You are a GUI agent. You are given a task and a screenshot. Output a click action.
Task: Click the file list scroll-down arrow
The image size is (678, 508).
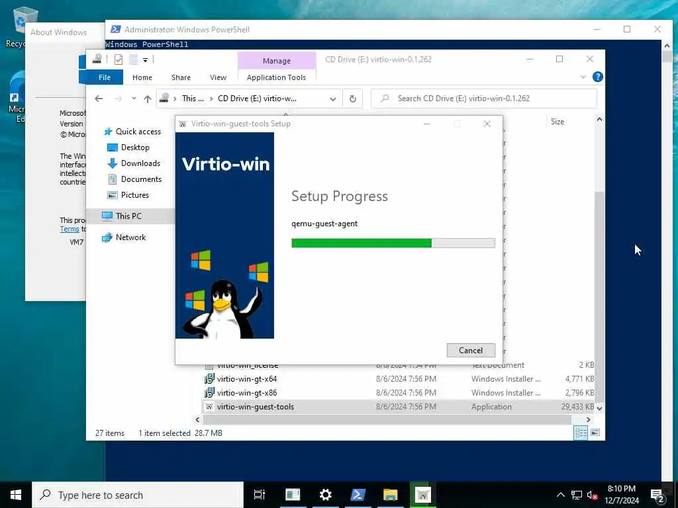point(599,408)
